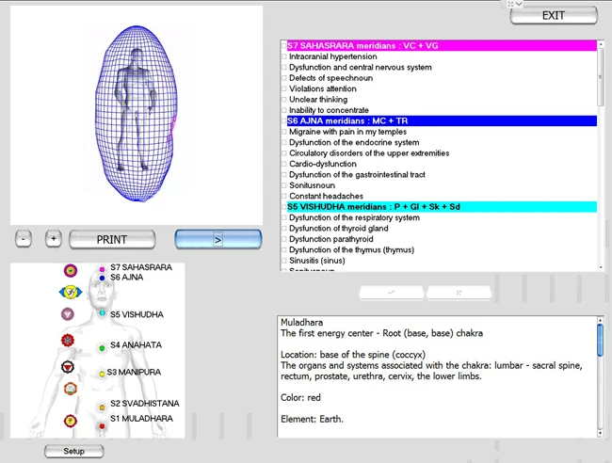Click the S4 ANAHATA label on body

tap(136, 344)
